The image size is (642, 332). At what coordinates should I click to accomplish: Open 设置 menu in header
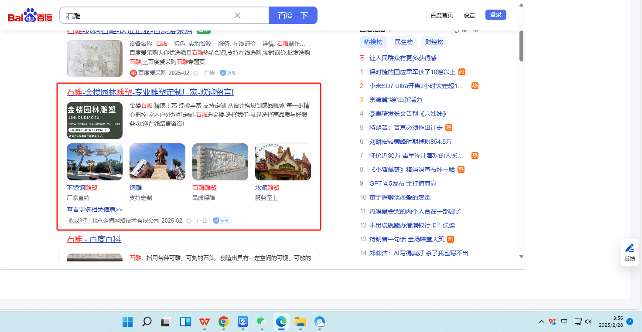click(x=469, y=15)
